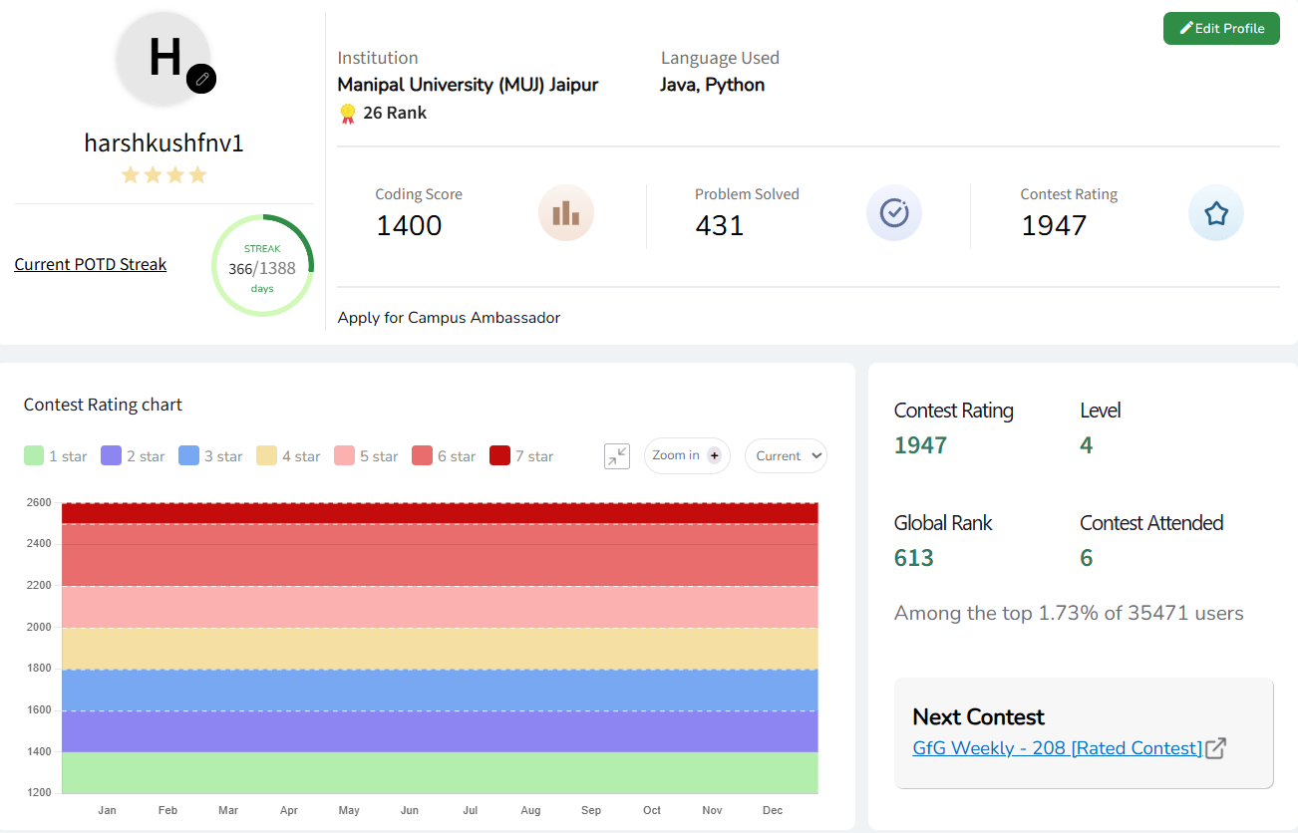1298x833 pixels.
Task: Toggle 3 star legend series
Action: [x=211, y=456]
